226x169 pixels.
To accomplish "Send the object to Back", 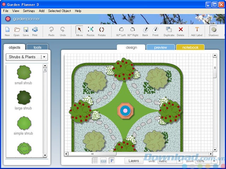I will click(145, 31).
